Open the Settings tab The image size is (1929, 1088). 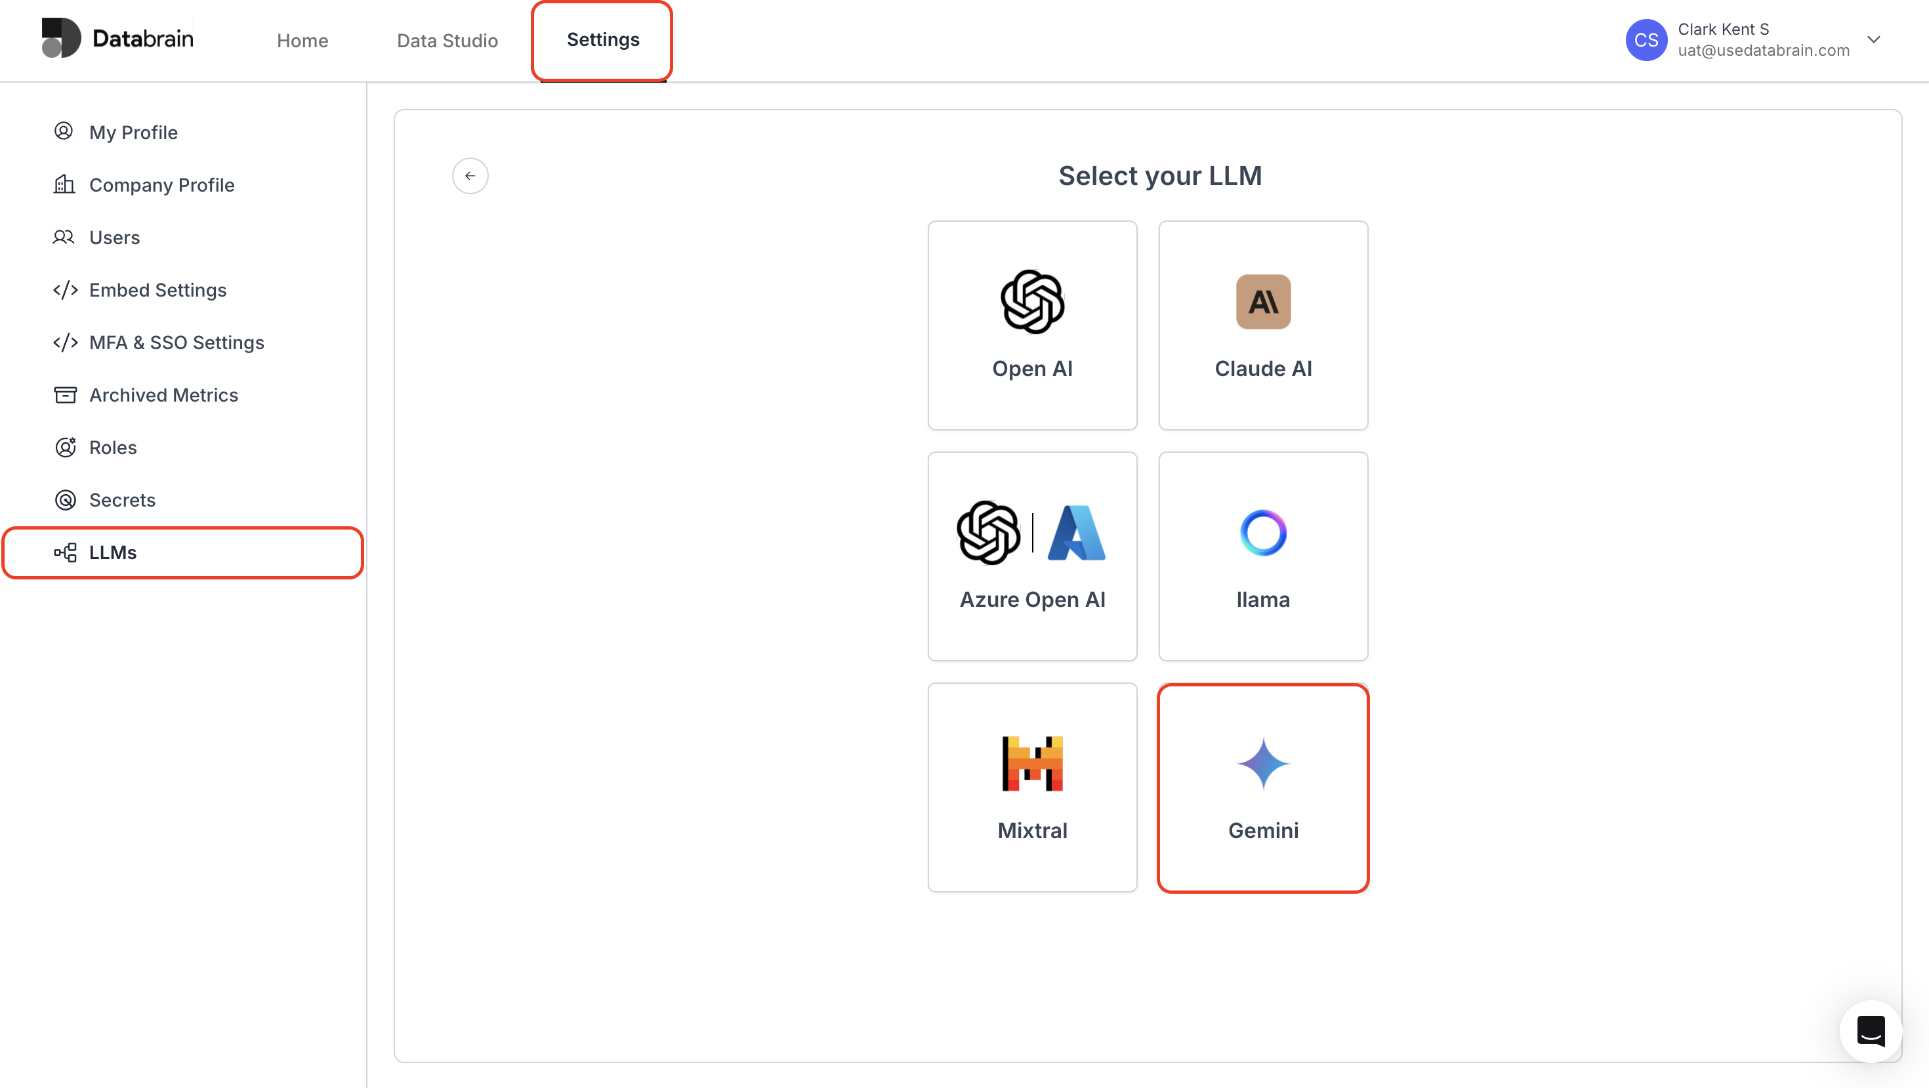pyautogui.click(x=602, y=39)
